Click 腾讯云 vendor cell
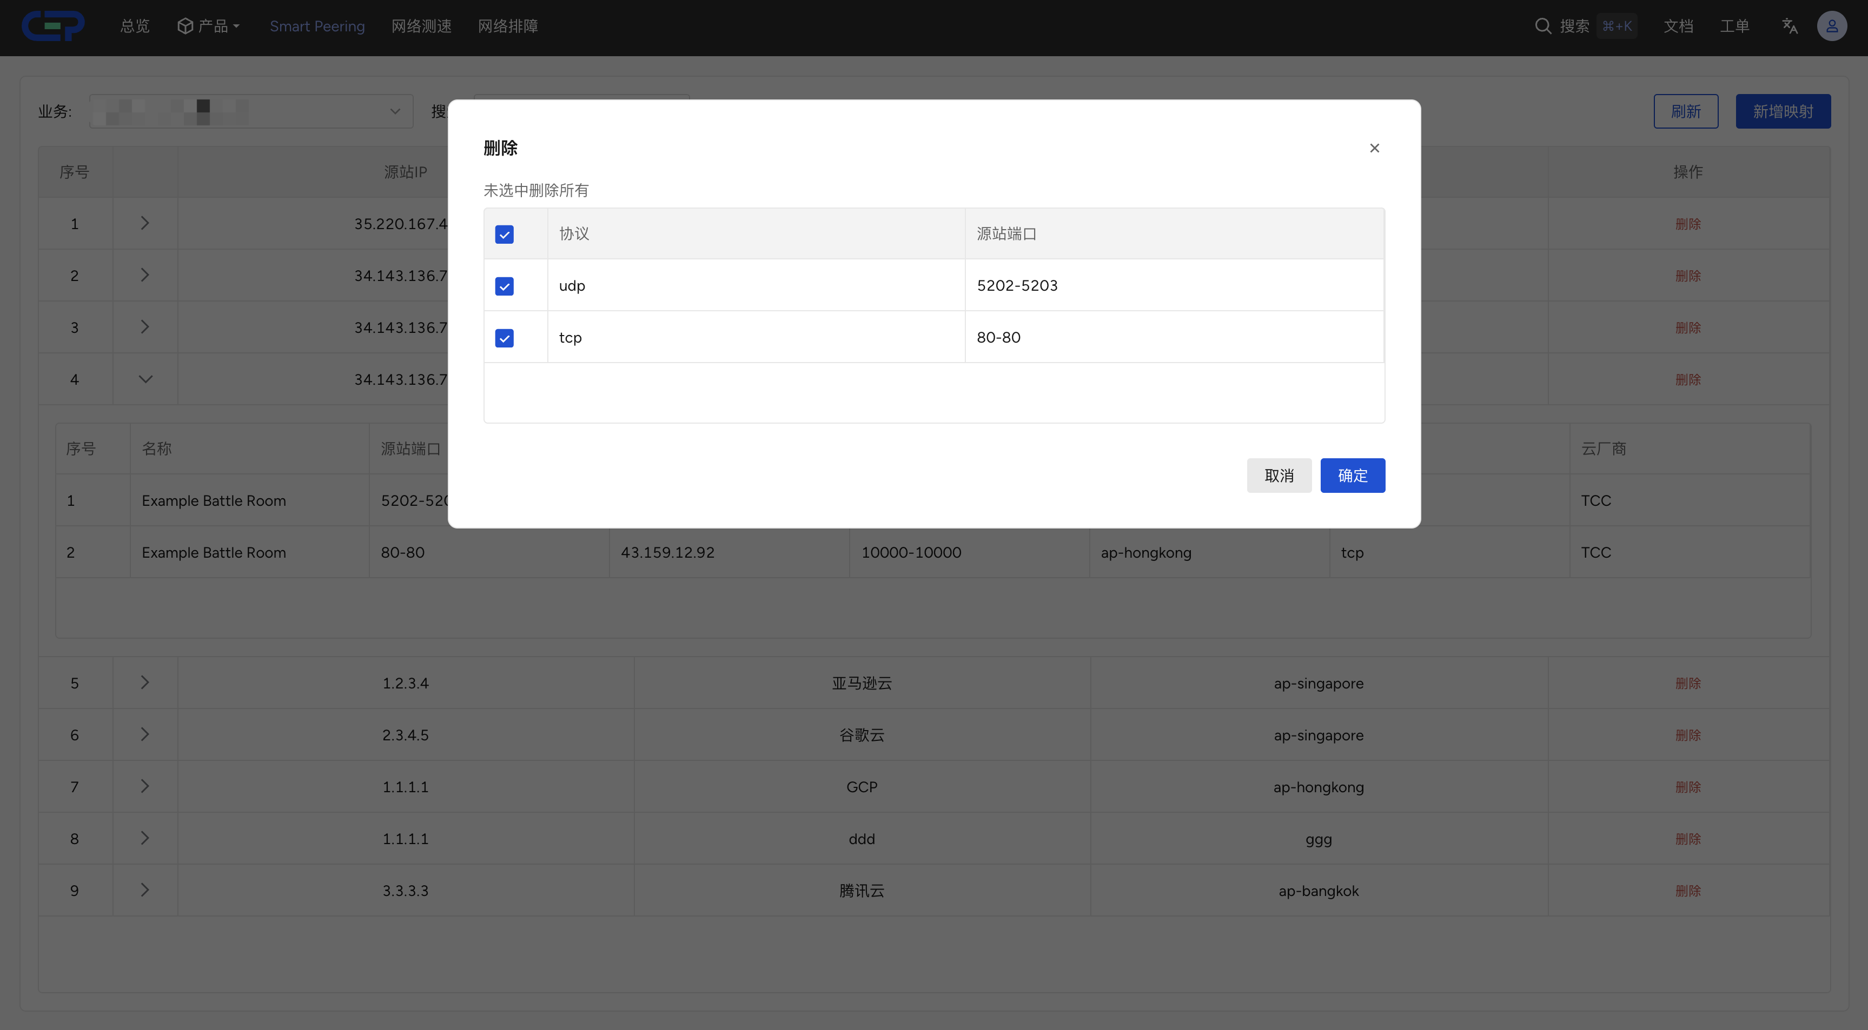Image resolution: width=1868 pixels, height=1030 pixels. (x=862, y=890)
